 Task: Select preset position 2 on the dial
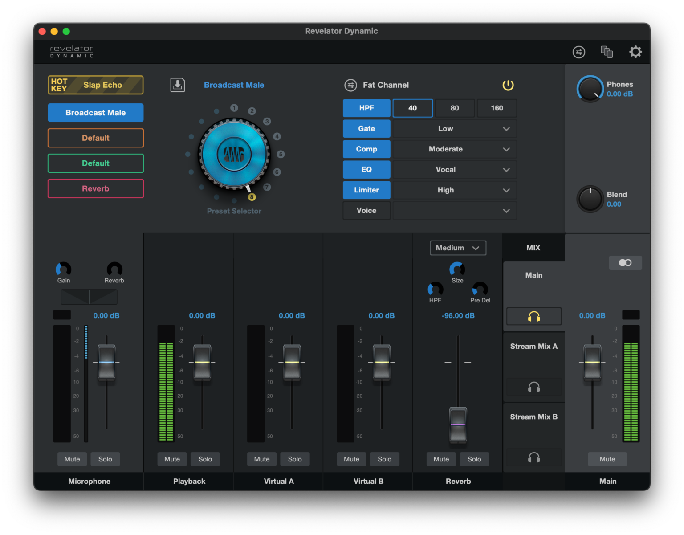tap(252, 111)
